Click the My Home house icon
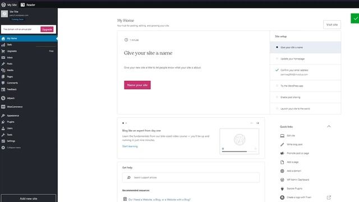 point(3,39)
